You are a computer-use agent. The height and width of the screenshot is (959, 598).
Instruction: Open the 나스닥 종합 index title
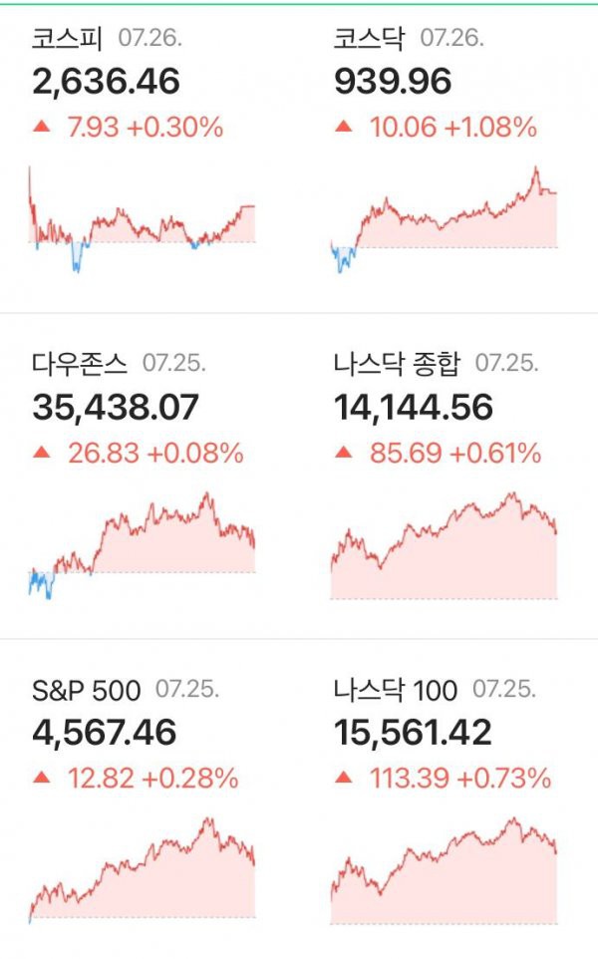(397, 363)
